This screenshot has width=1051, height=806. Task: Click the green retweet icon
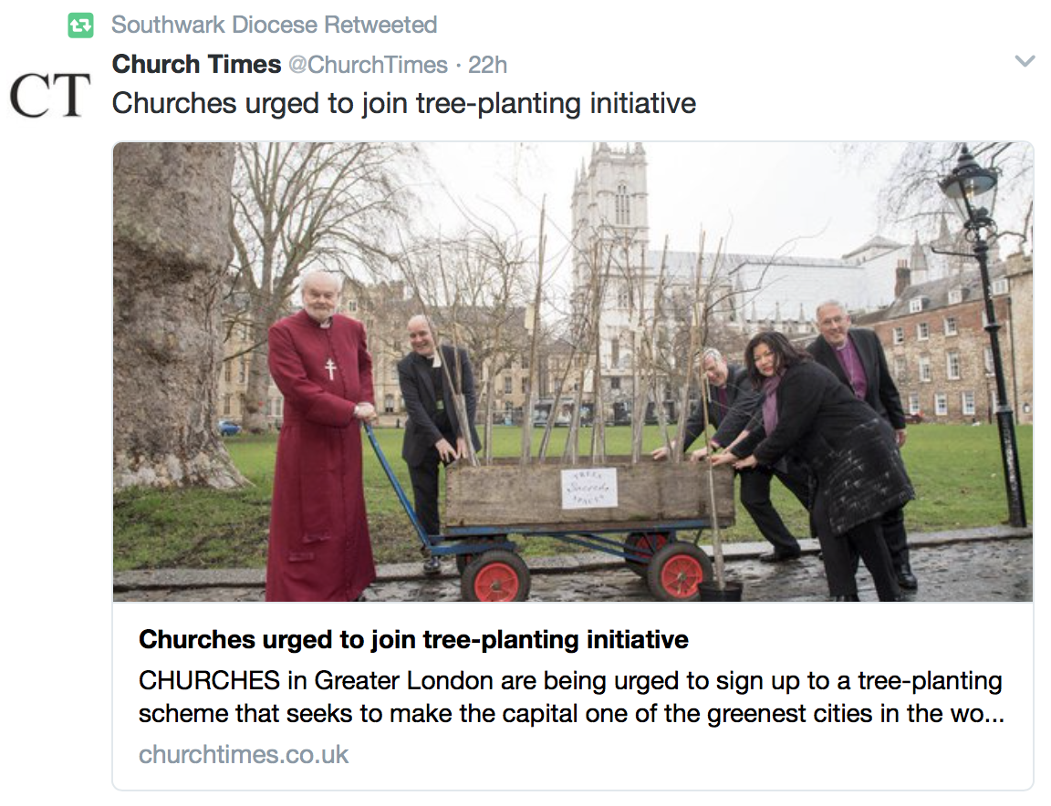[81, 26]
